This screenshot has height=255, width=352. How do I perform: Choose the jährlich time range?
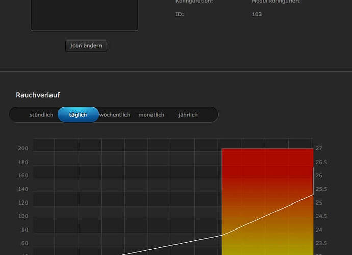[188, 115]
